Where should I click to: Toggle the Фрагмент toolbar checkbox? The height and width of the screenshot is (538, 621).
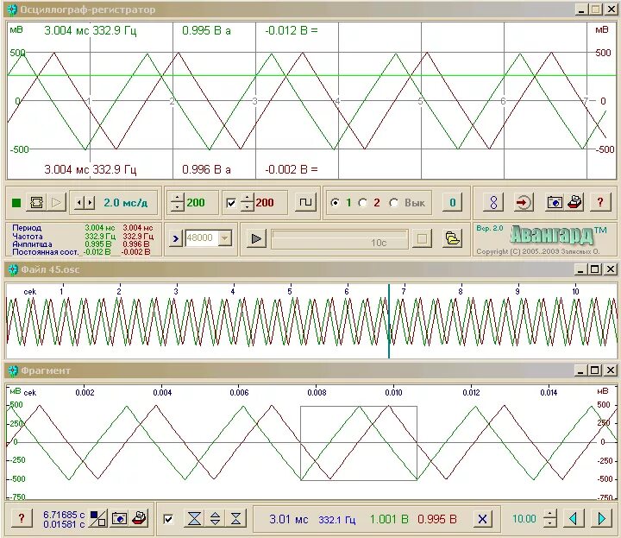168,519
